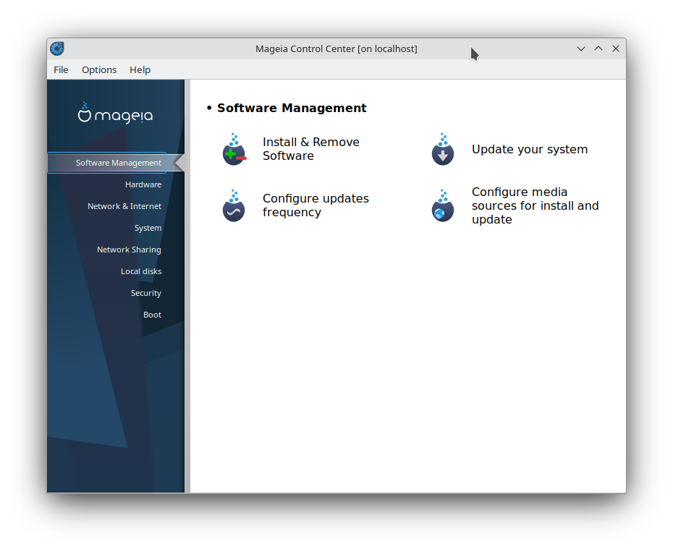
Task: Select the Boot category
Action: tap(153, 315)
